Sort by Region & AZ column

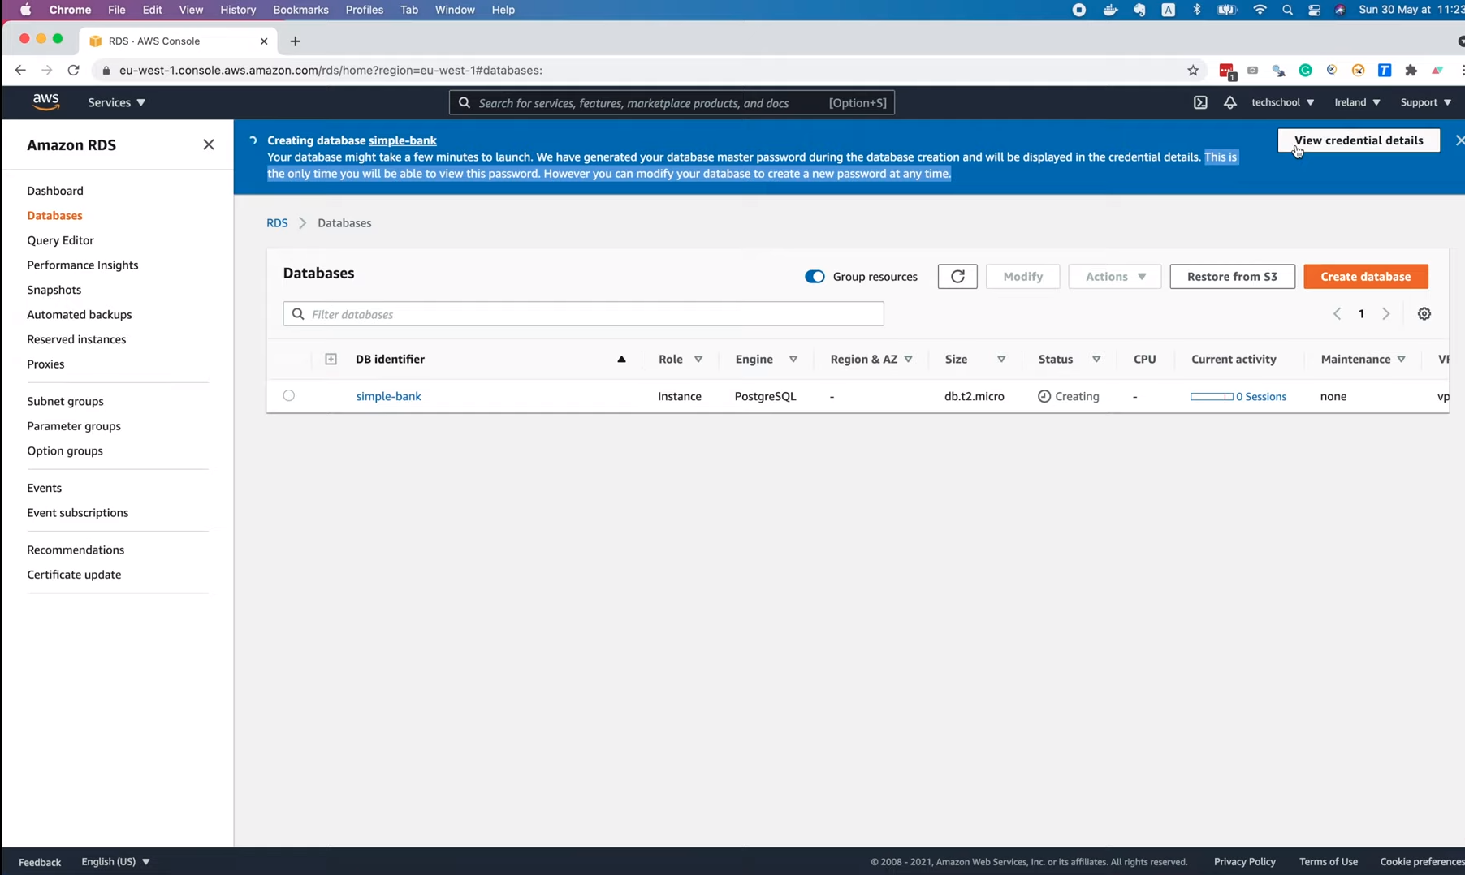(908, 359)
